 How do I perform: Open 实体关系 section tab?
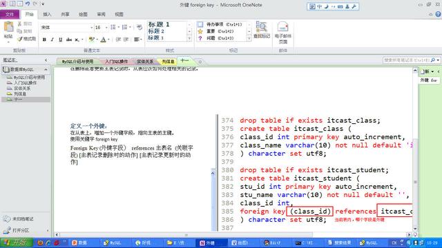pyautogui.click(x=145, y=61)
